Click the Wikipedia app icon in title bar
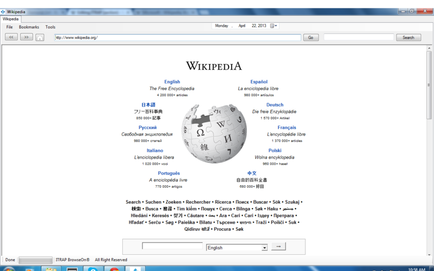Screen dimensions: 434x271 (3, 12)
